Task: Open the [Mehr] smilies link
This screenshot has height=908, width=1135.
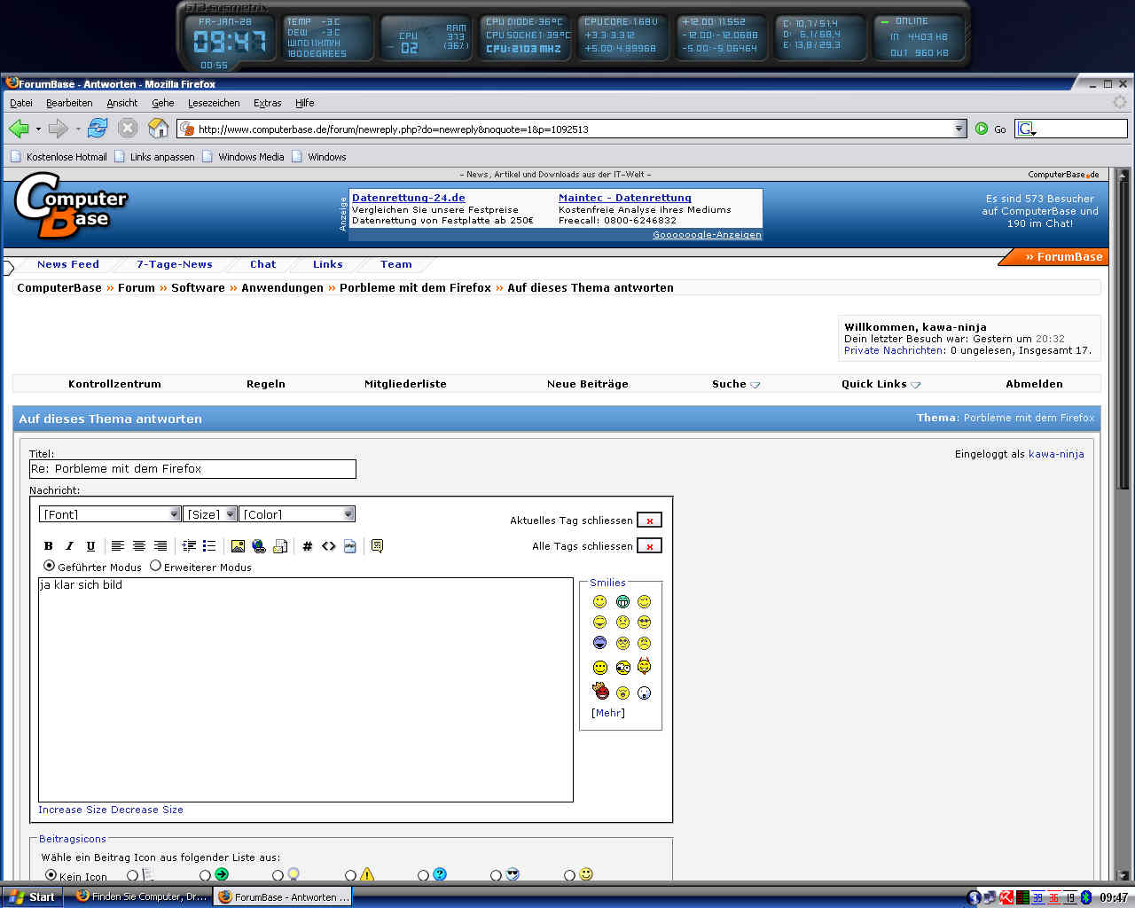Action: pyautogui.click(x=608, y=713)
